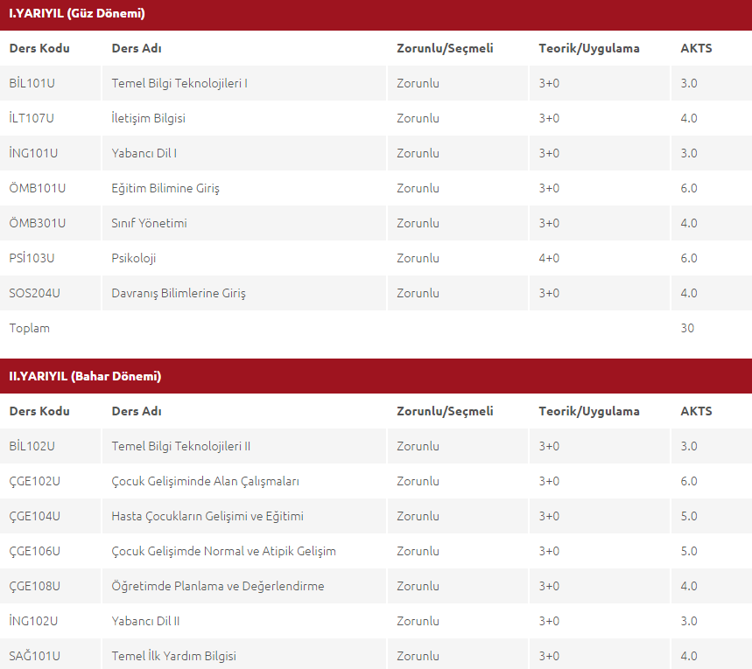Screen dimensions: 752x669
Task: Click Hasta Çocukların Gelişimi ve Eğitimi
Action: pos(207,516)
